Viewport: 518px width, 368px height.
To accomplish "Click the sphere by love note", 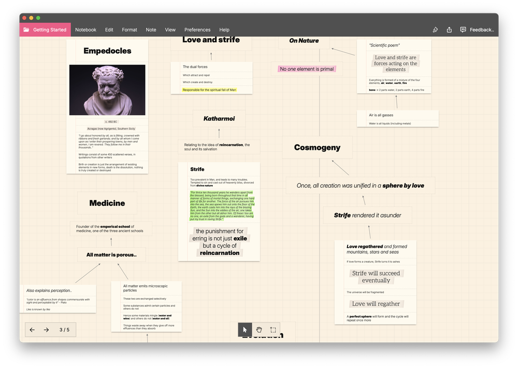I will click(x=360, y=186).
